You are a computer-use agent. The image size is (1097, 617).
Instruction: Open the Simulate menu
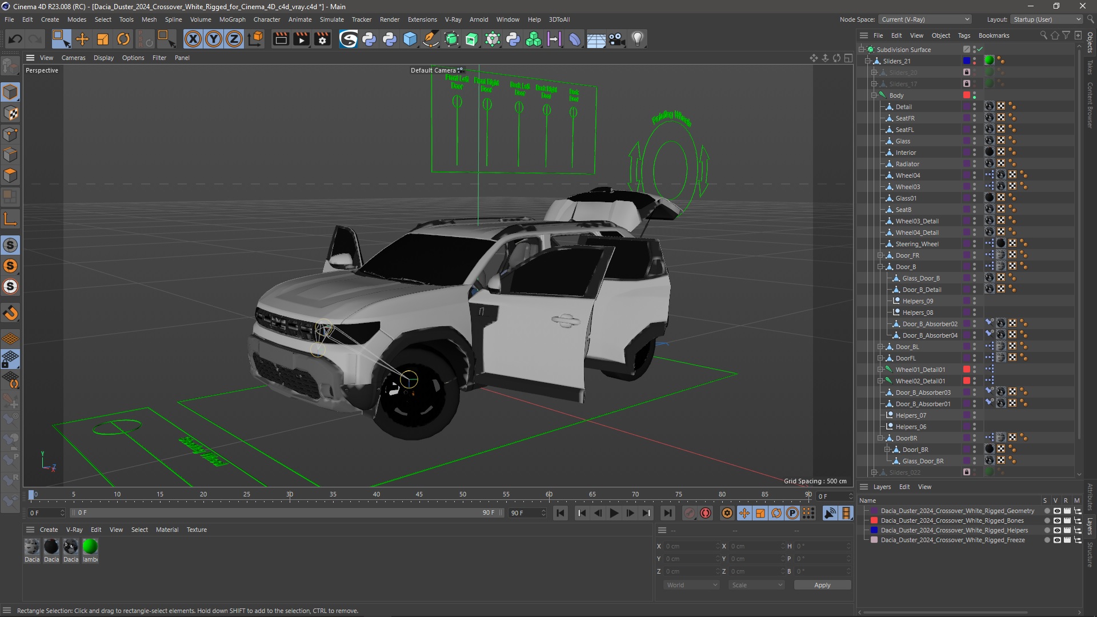point(331,19)
